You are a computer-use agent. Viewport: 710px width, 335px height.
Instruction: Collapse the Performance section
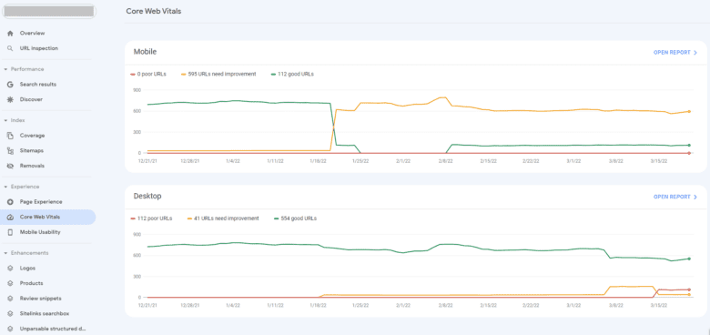pos(5,69)
